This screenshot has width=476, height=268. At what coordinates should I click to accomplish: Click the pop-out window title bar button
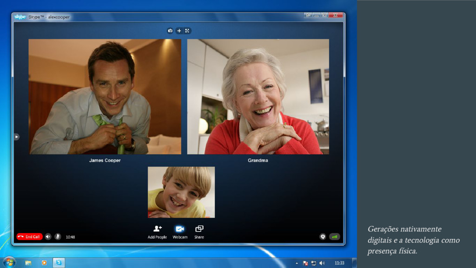[x=309, y=15]
